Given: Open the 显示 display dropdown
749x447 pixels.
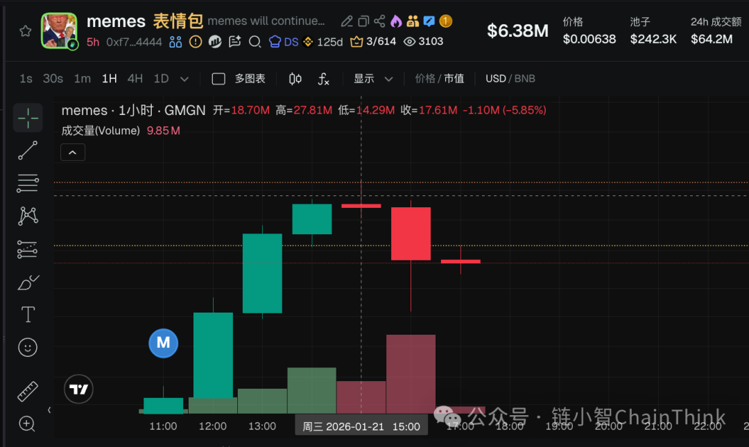Looking at the screenshot, I should (373, 79).
